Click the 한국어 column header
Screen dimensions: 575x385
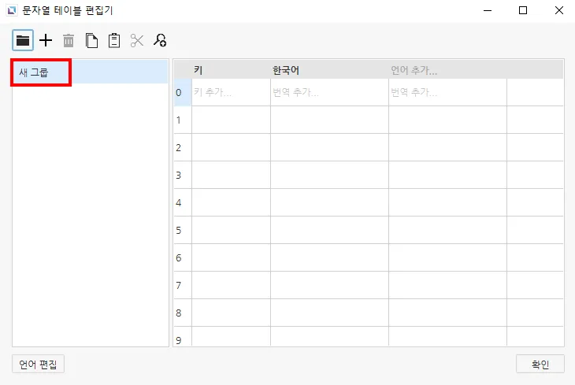pyautogui.click(x=328, y=70)
